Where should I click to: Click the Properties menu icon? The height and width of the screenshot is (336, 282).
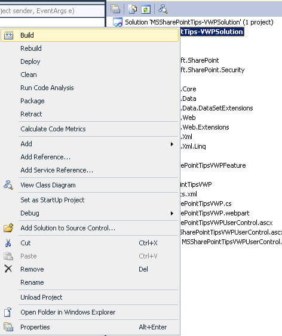click(x=8, y=327)
